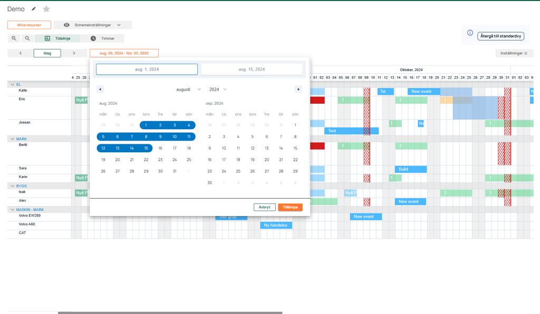Screen dimensions: 540x314
Task: Open the augusti month dropdown
Action: 188,90
